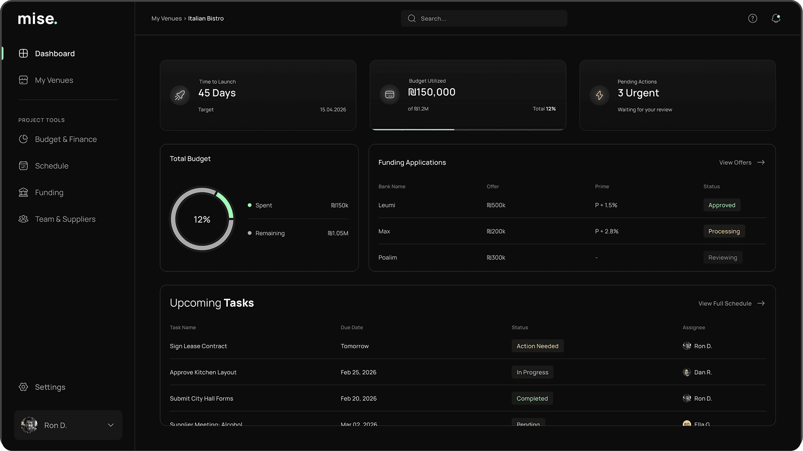Open the Time to Launch 45 Days card
The image size is (803, 451).
point(258,95)
